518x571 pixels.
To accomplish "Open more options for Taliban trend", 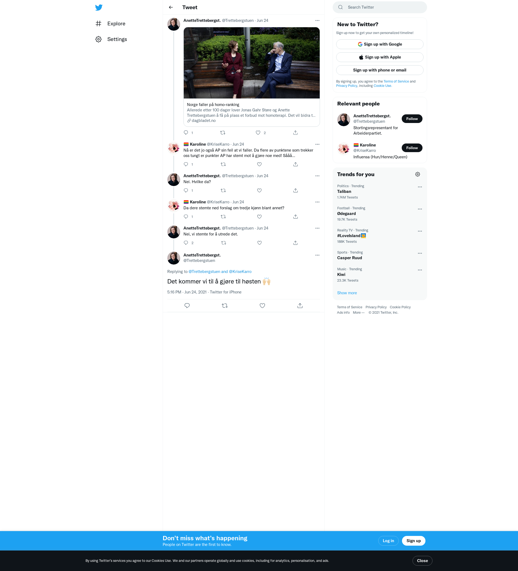I will point(420,187).
